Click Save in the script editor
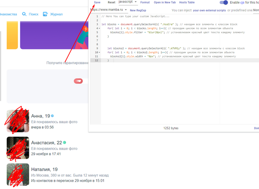 point(97,2)
